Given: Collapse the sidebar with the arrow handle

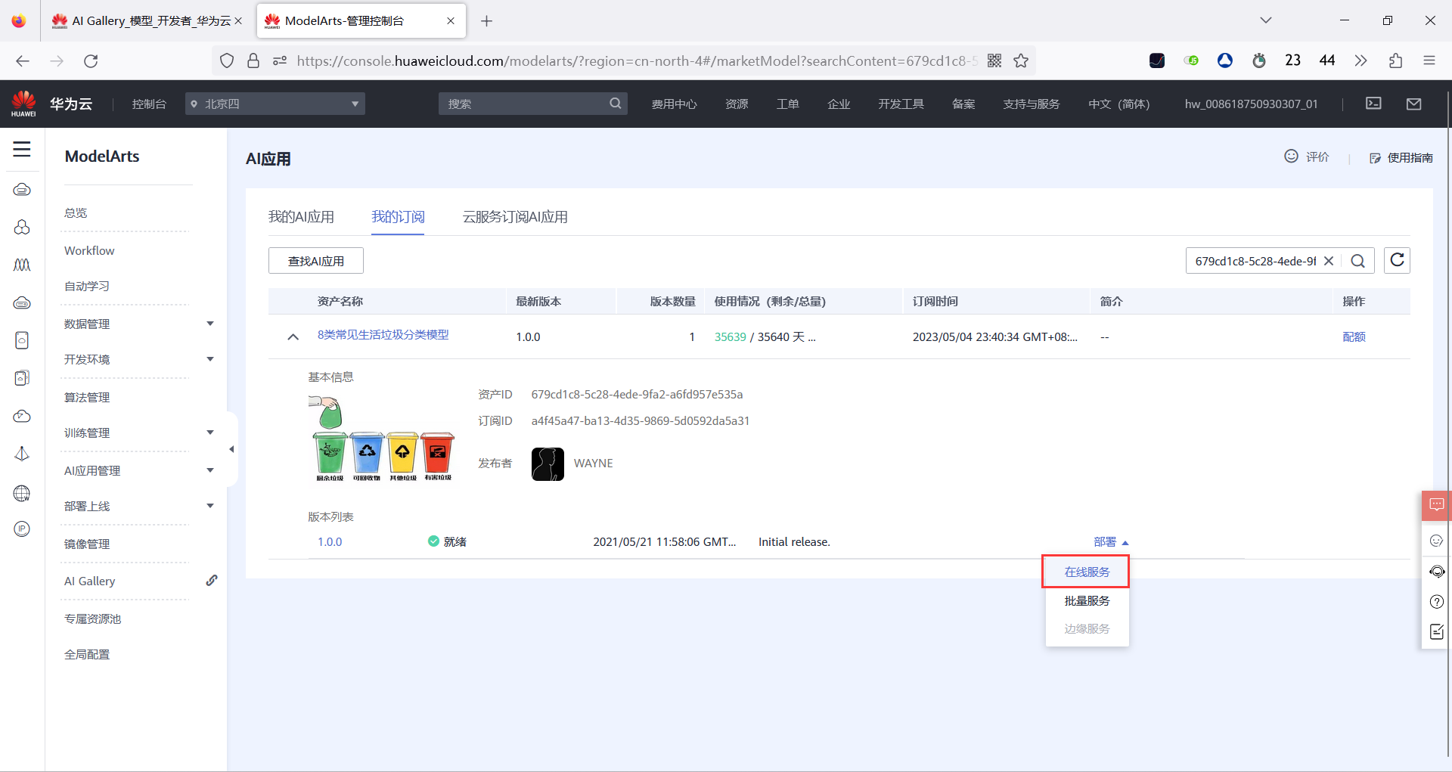Looking at the screenshot, I should tap(231, 449).
